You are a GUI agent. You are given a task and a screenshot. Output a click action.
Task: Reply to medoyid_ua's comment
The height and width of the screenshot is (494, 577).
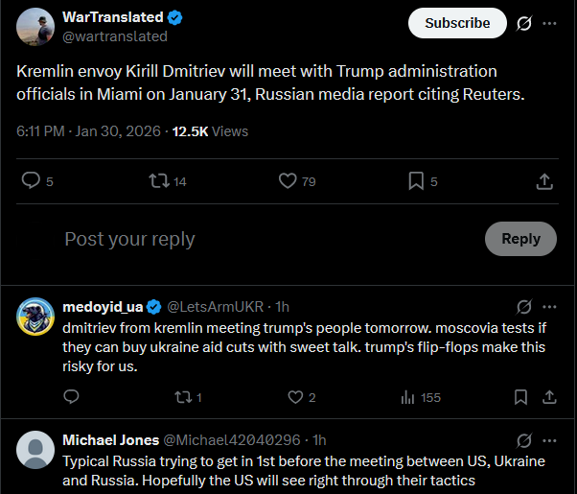[x=71, y=397]
